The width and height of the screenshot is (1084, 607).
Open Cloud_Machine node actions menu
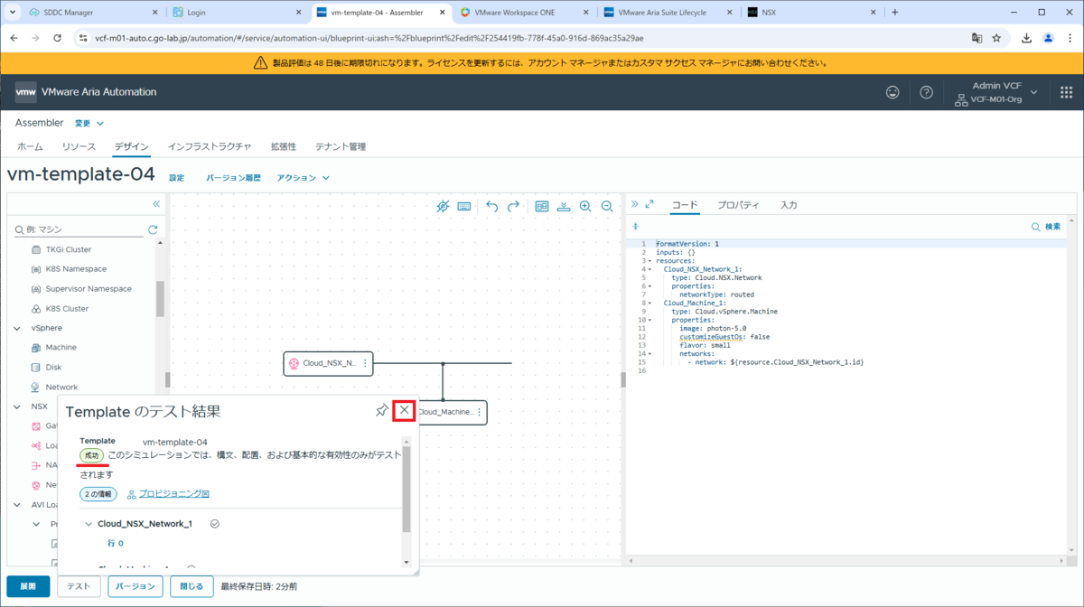(x=479, y=412)
